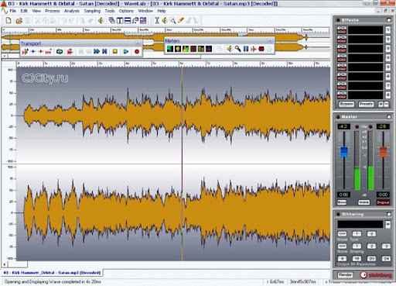Open the first green level meter icon
The image size is (396, 286).
pyautogui.click(x=170, y=49)
